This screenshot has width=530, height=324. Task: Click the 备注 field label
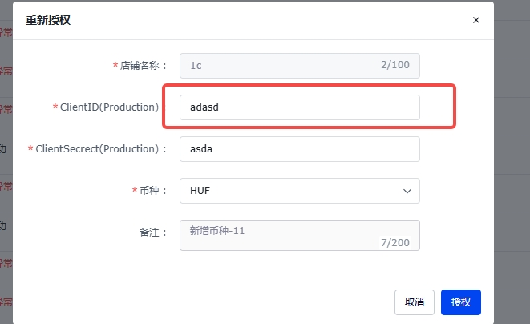[152, 233]
